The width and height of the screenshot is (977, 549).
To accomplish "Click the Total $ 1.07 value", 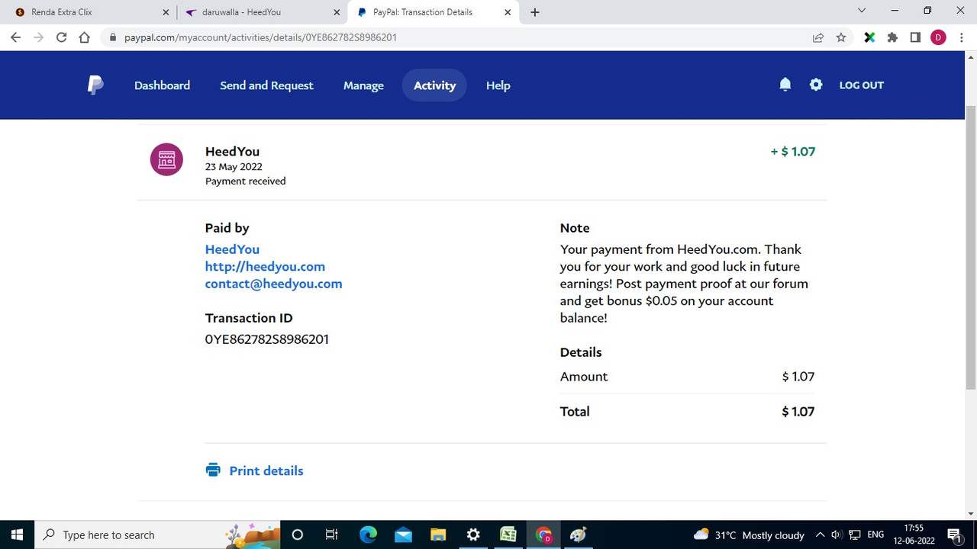I will tap(798, 412).
